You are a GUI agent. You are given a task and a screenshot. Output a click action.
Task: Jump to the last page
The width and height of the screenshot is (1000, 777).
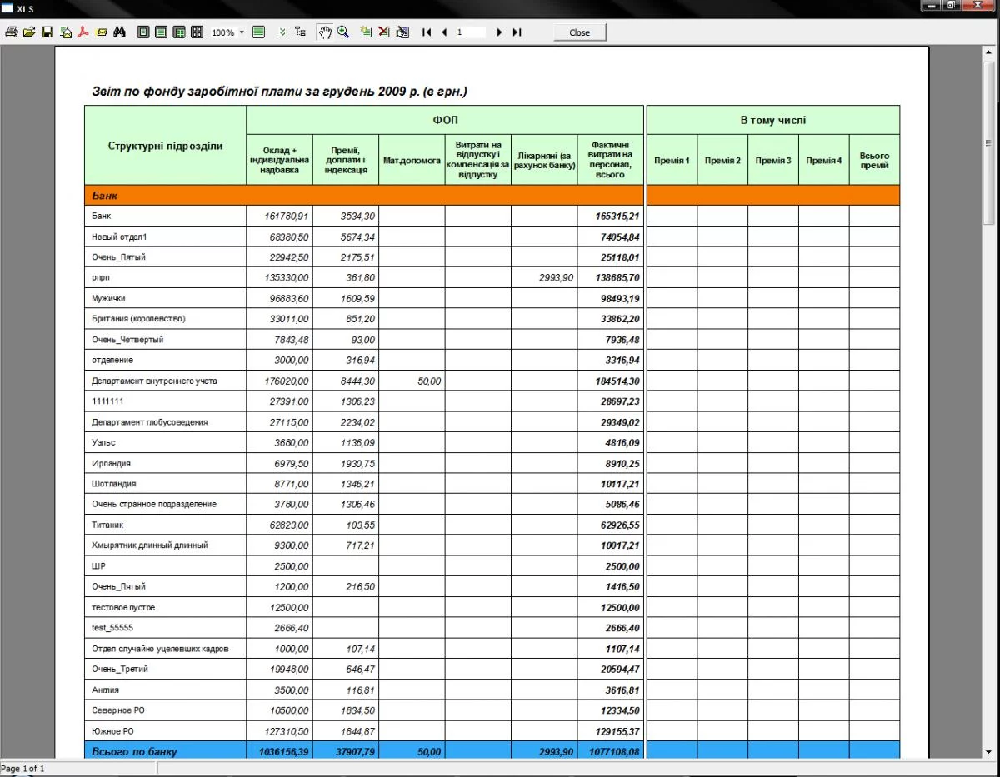click(x=517, y=32)
